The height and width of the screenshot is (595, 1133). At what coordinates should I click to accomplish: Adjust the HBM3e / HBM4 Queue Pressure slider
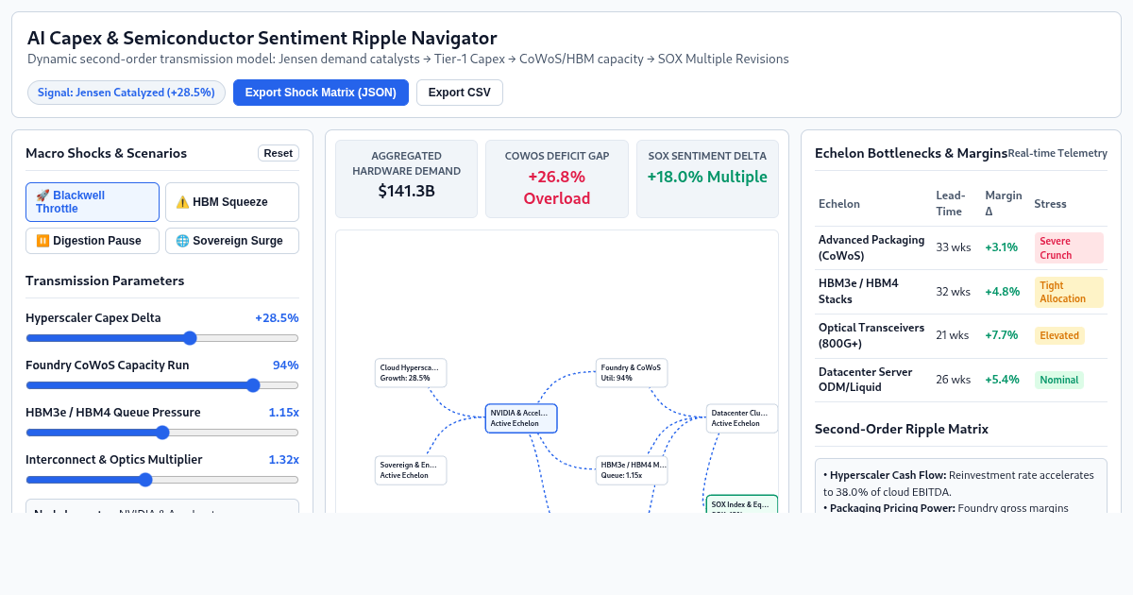point(162,433)
